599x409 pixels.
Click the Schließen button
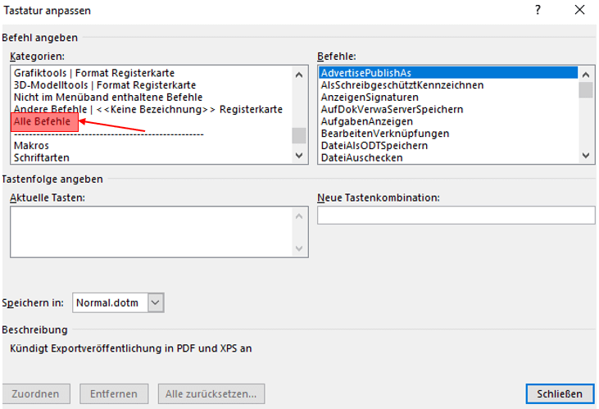coord(560,393)
